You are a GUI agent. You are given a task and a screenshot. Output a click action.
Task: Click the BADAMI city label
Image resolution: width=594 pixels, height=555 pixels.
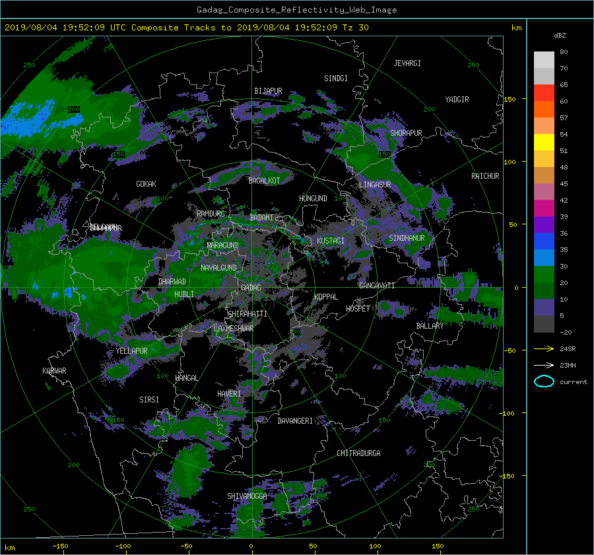(x=261, y=218)
